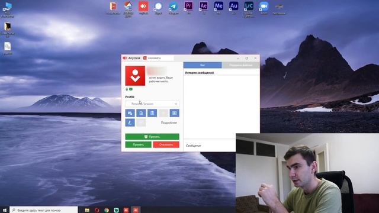Open Opera browser from the taskbar
This screenshot has height=213, width=379.
(97, 210)
